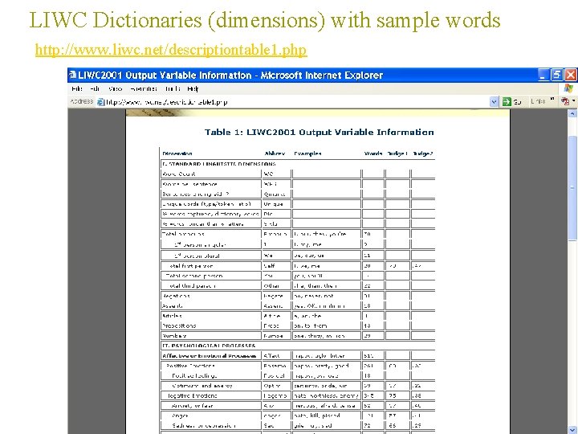Restore down the Internet Explorer window
The height and width of the screenshot is (434, 578).
[x=556, y=75]
